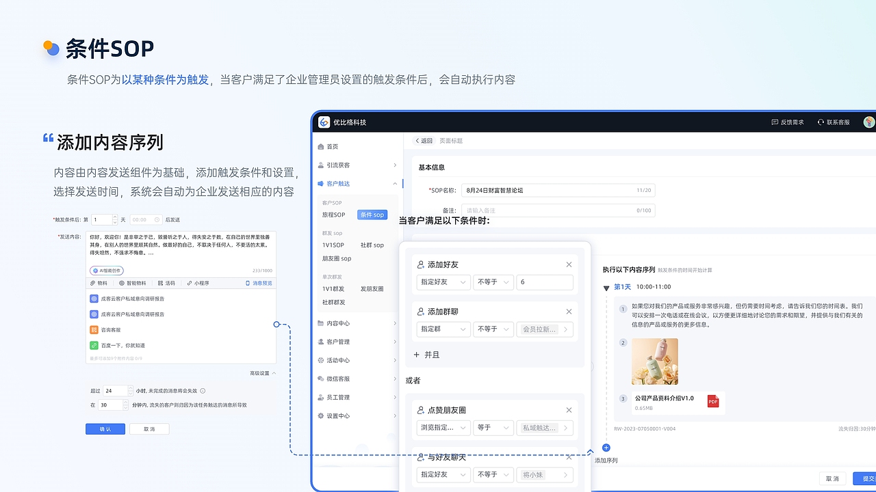
Task: Click the 00:00 time picker field
Action: click(145, 220)
